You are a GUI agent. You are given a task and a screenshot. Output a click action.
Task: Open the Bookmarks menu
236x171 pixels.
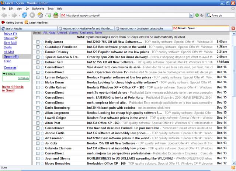coord(38,8)
